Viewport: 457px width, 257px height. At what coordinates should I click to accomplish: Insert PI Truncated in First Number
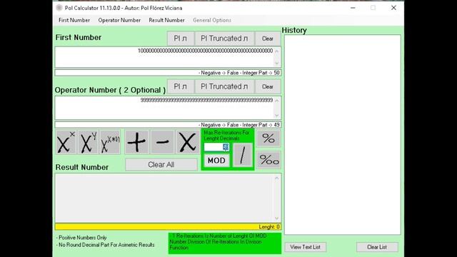point(224,39)
